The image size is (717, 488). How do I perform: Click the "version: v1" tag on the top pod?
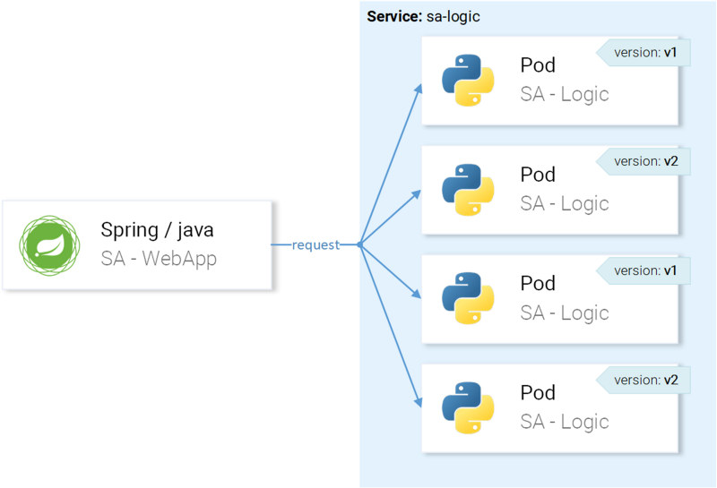pyautogui.click(x=644, y=53)
